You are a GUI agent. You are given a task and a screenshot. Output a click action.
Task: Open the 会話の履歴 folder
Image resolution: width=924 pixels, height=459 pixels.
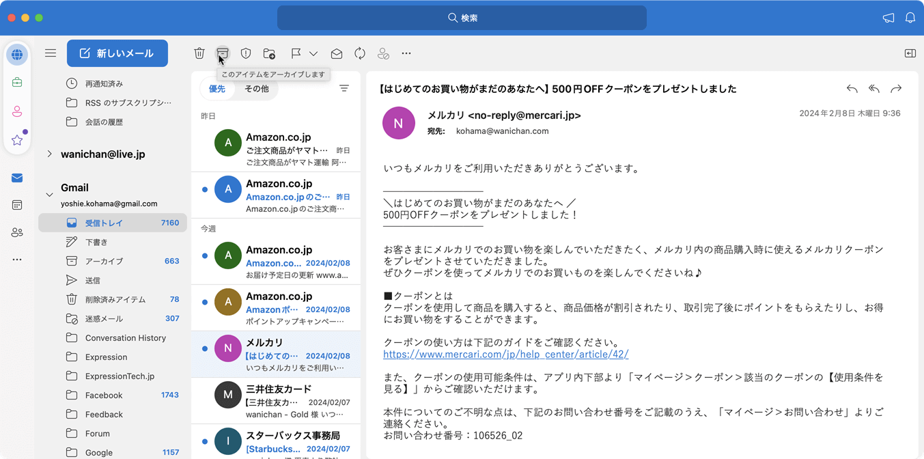tap(113, 122)
